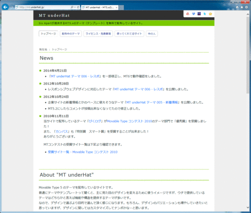
Task: Open the カンパス theme link
Action: coord(62,132)
